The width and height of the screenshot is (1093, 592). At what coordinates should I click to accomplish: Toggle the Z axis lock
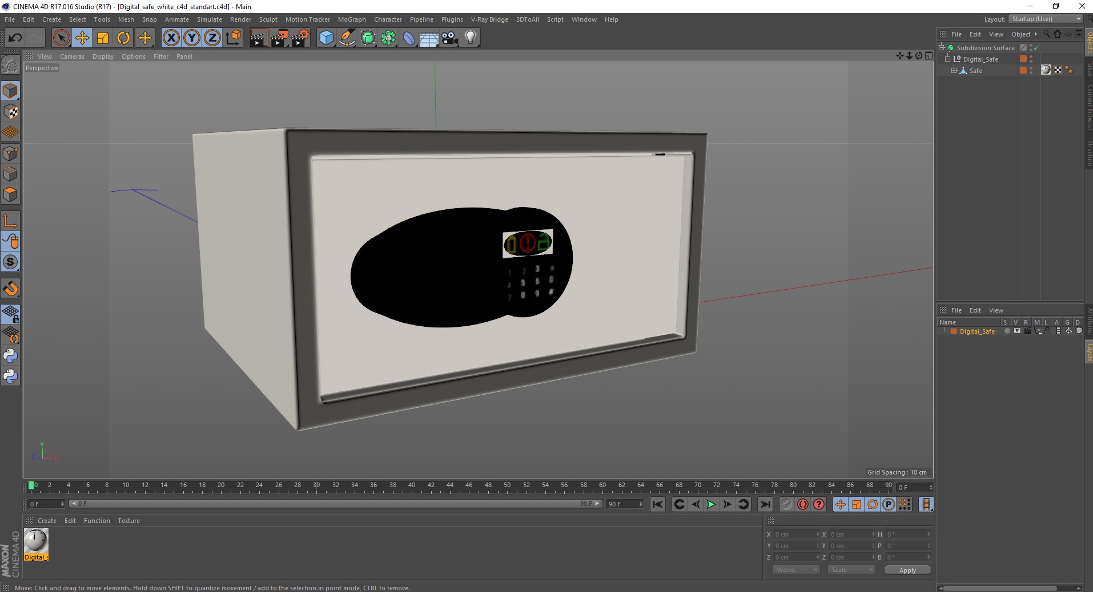pyautogui.click(x=212, y=38)
